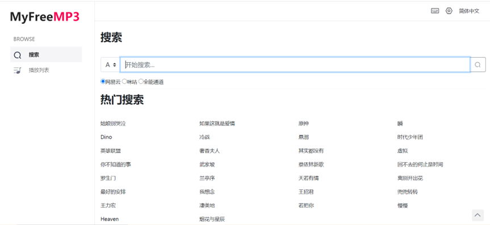Screen dimensions: 490x225
Task: Choose trending term 天若有情
Action: (x=308, y=178)
